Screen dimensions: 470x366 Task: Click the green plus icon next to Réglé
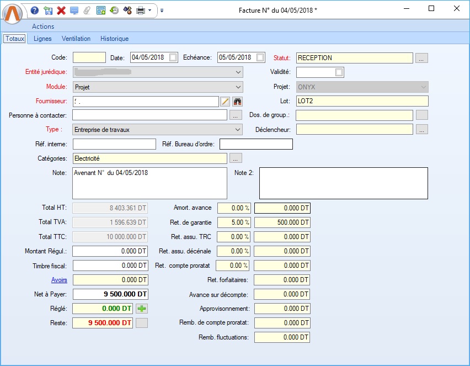pos(142,309)
